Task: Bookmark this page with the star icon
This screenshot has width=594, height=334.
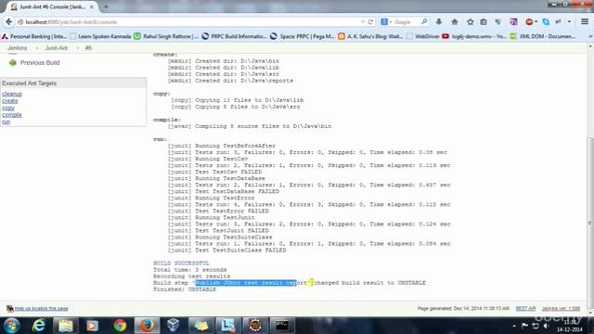Action: pyautogui.click(x=471, y=22)
